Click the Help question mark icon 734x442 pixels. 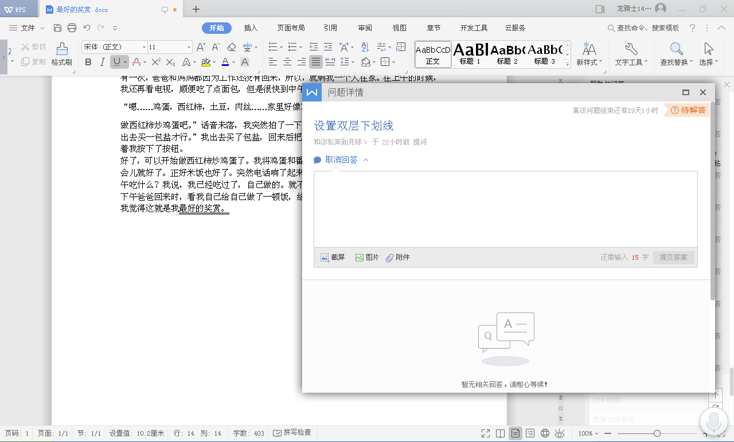tap(692, 28)
